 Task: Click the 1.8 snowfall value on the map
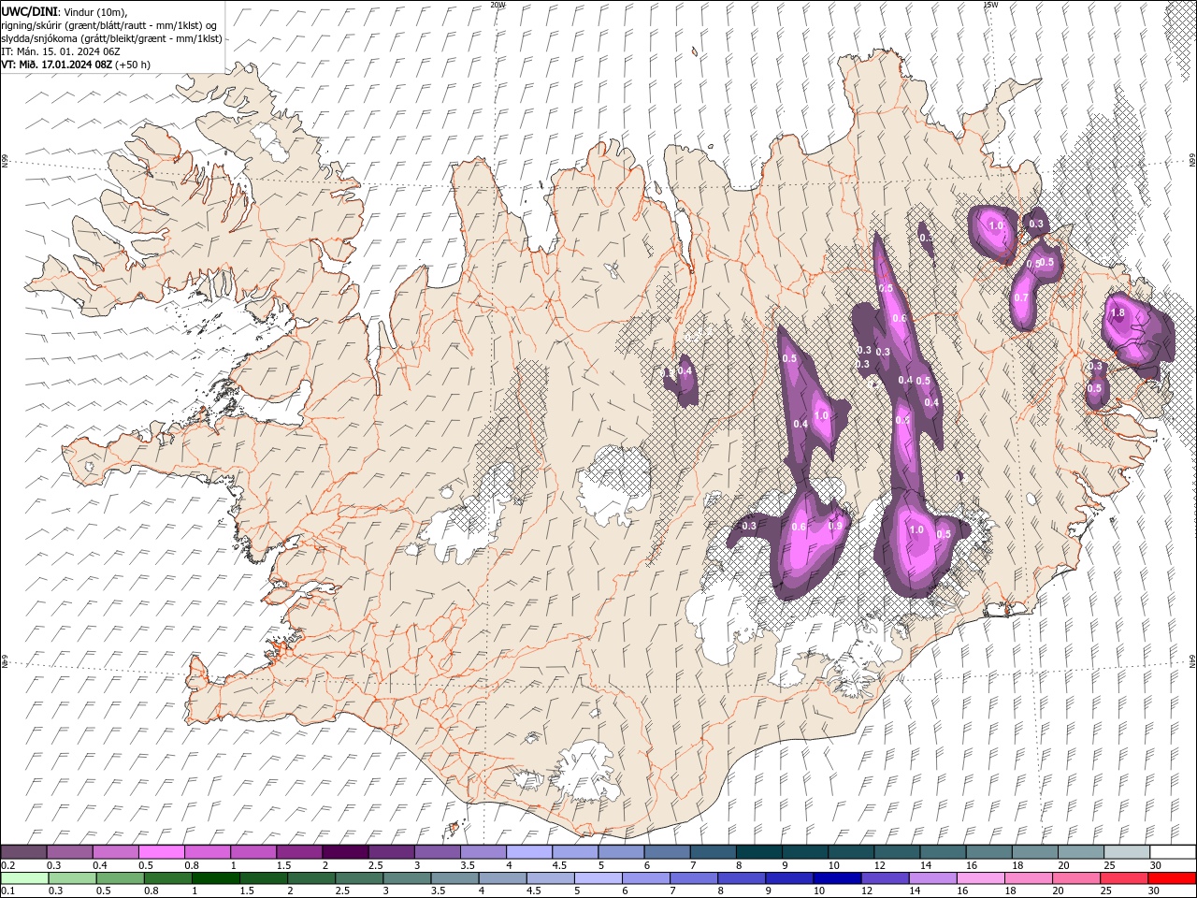(1117, 313)
